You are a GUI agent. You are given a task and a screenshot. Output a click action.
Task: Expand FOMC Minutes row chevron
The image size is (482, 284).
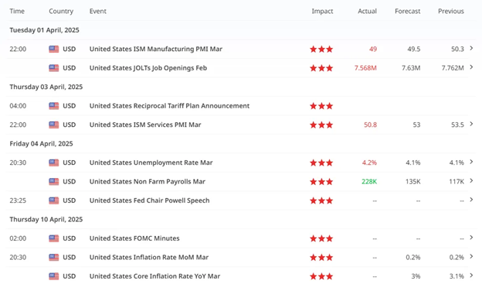(471, 238)
